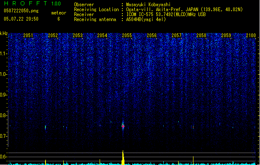
Task: Click the 0.8 kHz axis label
Action: 4,115
